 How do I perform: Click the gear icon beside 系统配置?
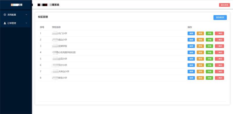(x=5, y=15)
